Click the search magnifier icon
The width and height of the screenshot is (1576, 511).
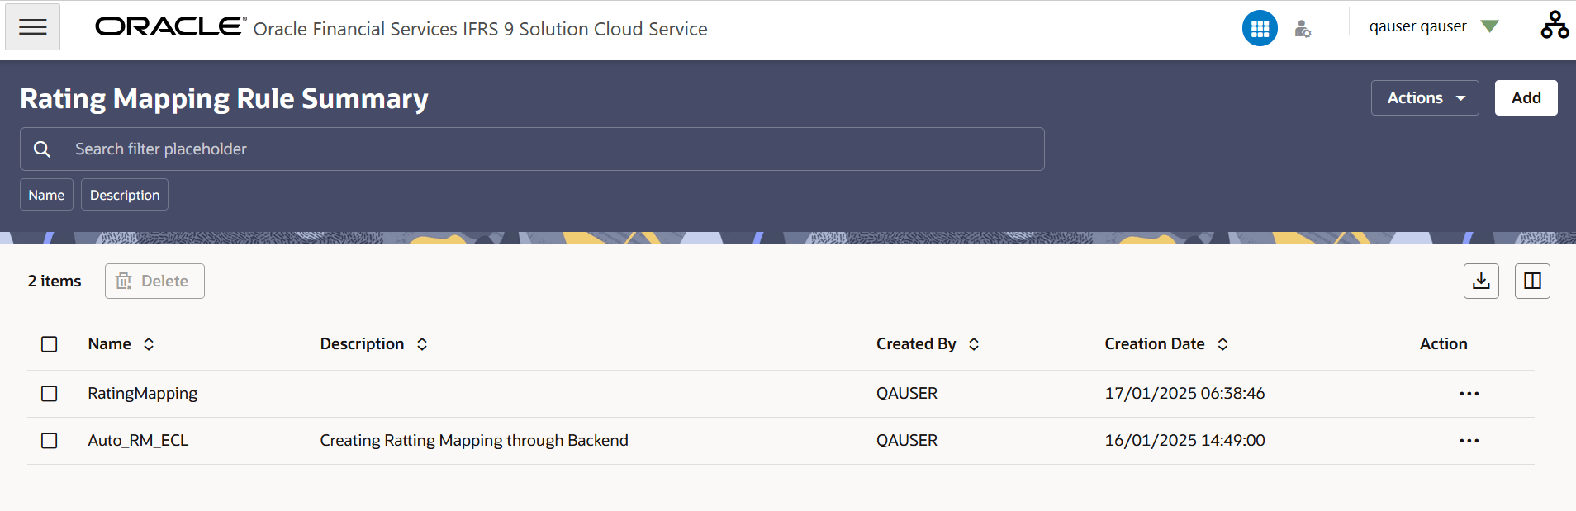[42, 149]
